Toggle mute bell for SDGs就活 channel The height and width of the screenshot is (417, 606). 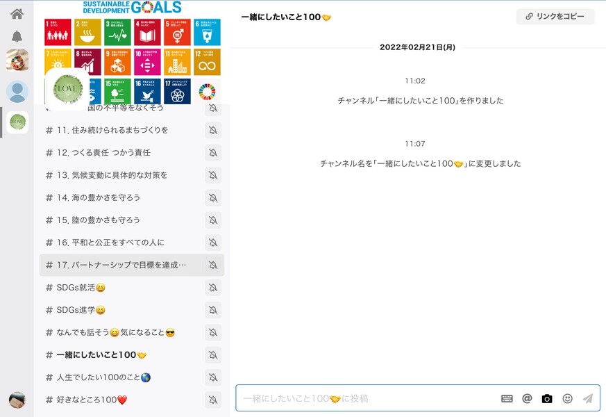(x=213, y=288)
